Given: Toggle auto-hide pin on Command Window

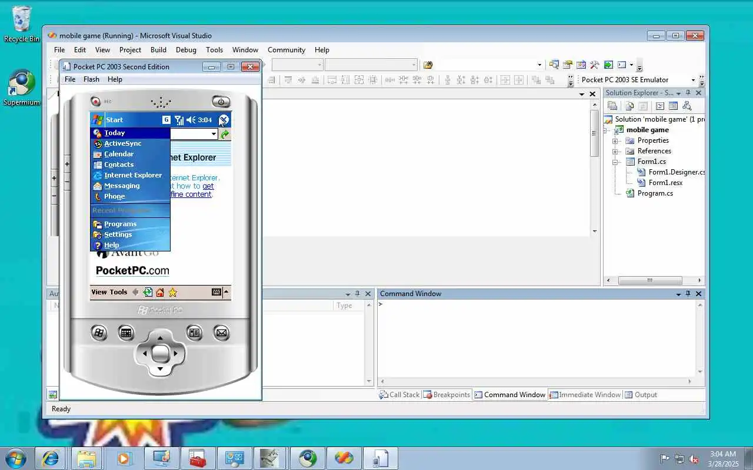Looking at the screenshot, I should [688, 294].
